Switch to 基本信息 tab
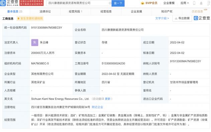 pos(15,12)
